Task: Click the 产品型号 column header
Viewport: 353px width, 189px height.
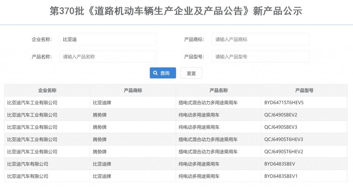Action: pos(304,90)
